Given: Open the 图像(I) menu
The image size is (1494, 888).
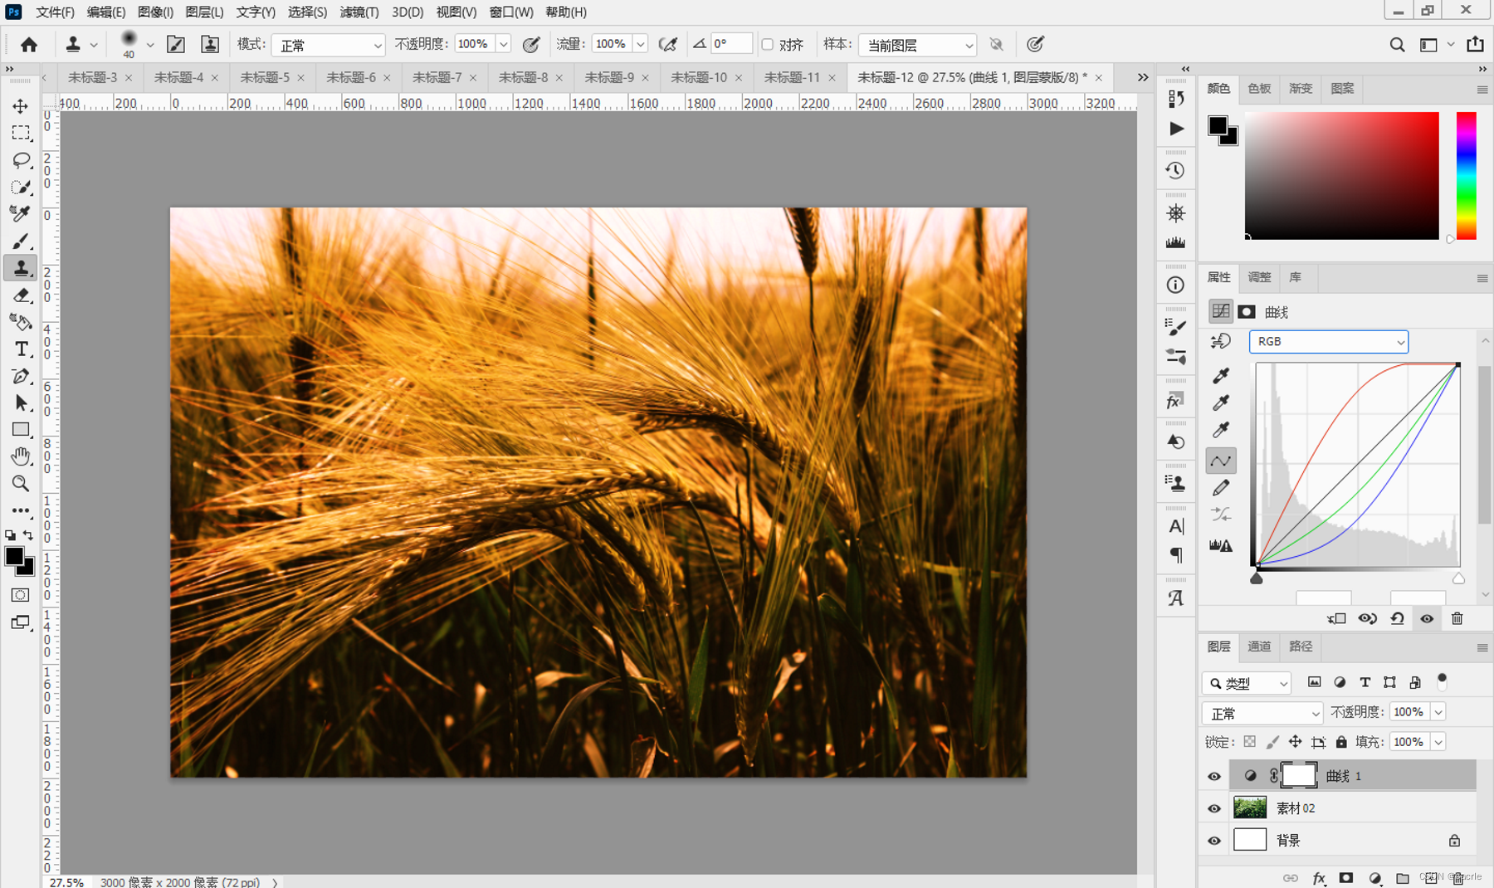Looking at the screenshot, I should [x=155, y=12].
